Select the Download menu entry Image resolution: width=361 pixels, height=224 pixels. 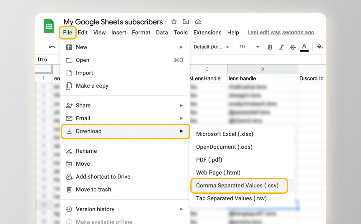(125, 131)
